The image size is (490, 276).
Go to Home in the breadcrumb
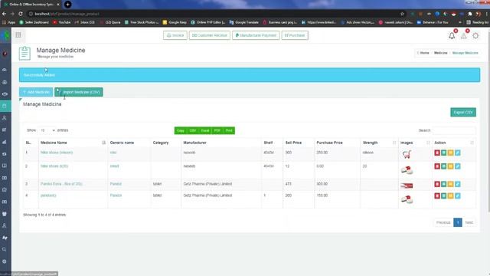pyautogui.click(x=424, y=53)
